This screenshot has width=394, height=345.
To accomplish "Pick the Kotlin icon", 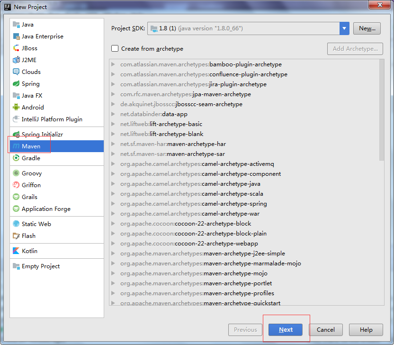I will click(16, 251).
